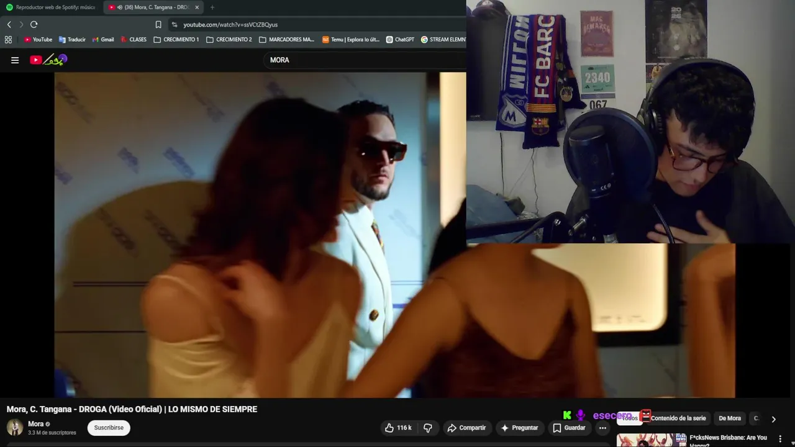Open the bookmark icon beside the address bar
The image size is (795, 447).
158,24
